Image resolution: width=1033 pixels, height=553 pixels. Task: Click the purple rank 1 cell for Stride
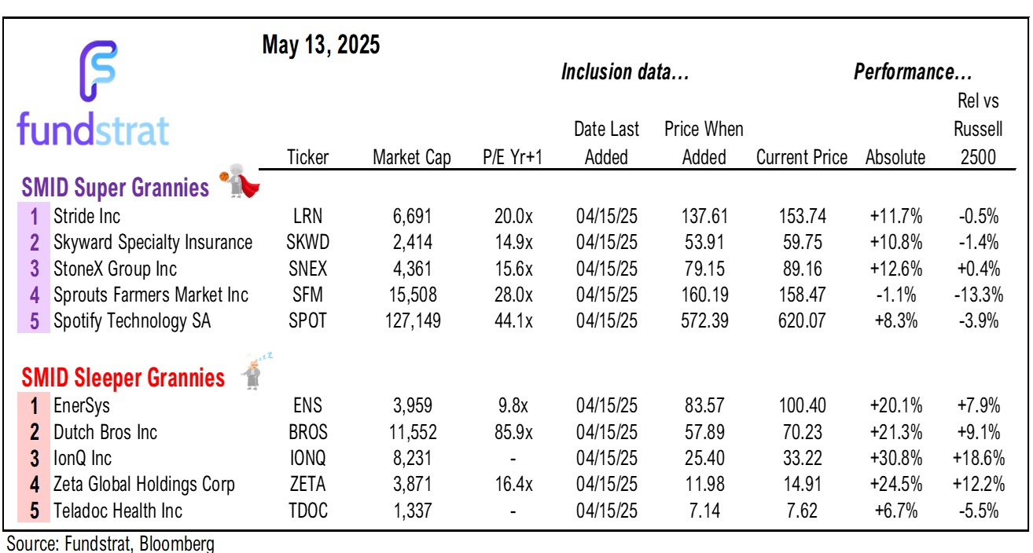click(x=34, y=216)
